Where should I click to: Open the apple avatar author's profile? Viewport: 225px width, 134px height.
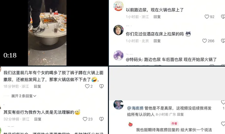pos(131,124)
